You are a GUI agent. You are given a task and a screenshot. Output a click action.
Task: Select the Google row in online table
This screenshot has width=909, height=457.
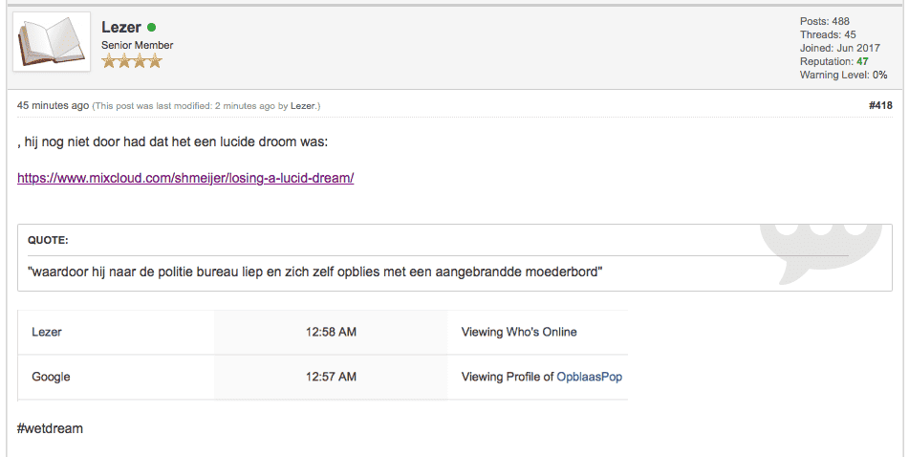51,377
